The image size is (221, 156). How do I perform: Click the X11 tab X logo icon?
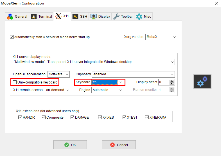click(58, 16)
